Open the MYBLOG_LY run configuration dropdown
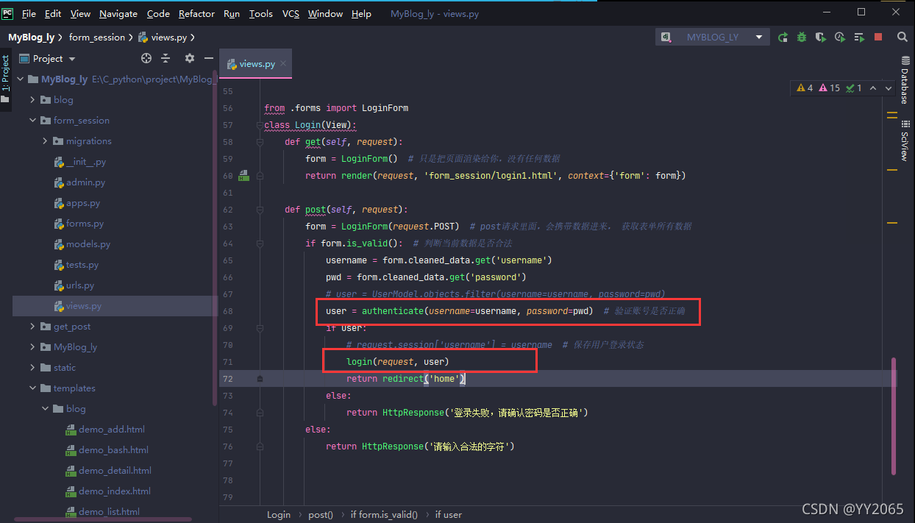 click(713, 37)
